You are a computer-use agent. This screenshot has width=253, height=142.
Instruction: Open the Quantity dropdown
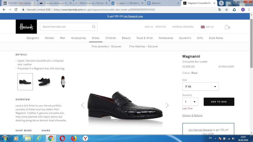pos(190,102)
